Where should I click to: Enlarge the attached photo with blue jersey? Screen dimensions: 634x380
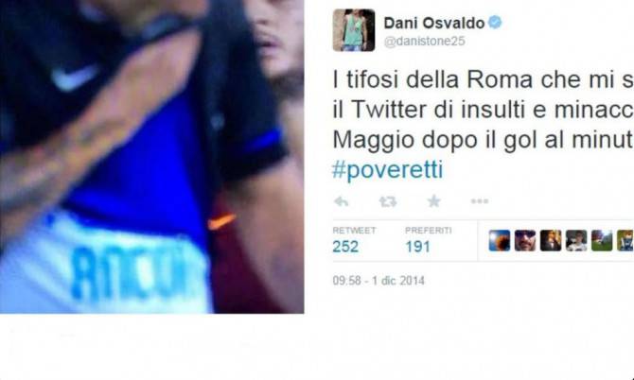point(152,157)
